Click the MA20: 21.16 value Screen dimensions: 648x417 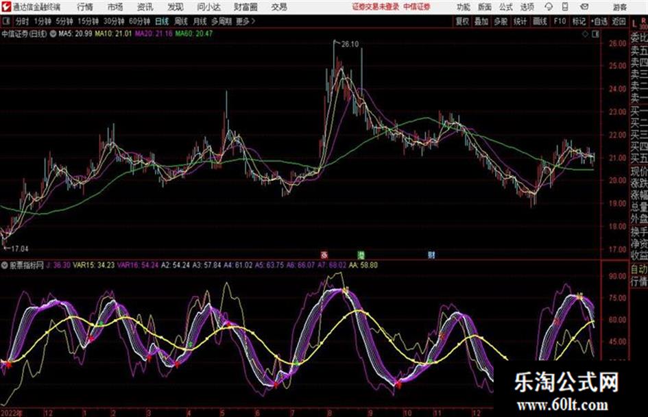tap(154, 34)
